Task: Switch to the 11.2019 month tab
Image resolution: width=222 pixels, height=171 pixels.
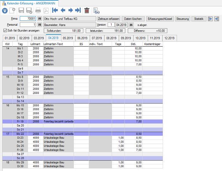Action: coord(155,38)
